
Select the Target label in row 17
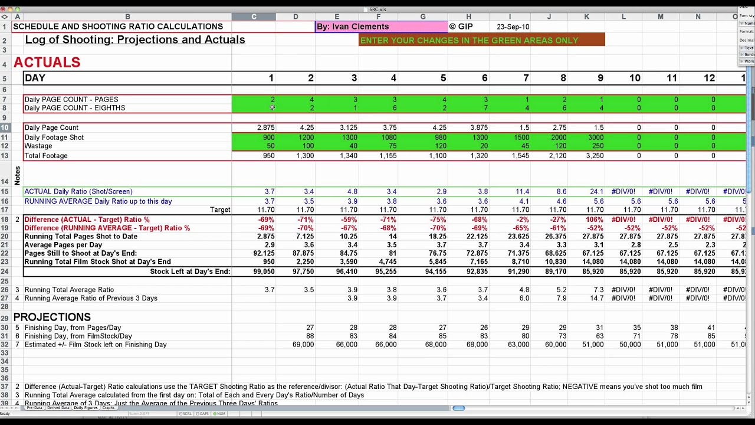[220, 210]
